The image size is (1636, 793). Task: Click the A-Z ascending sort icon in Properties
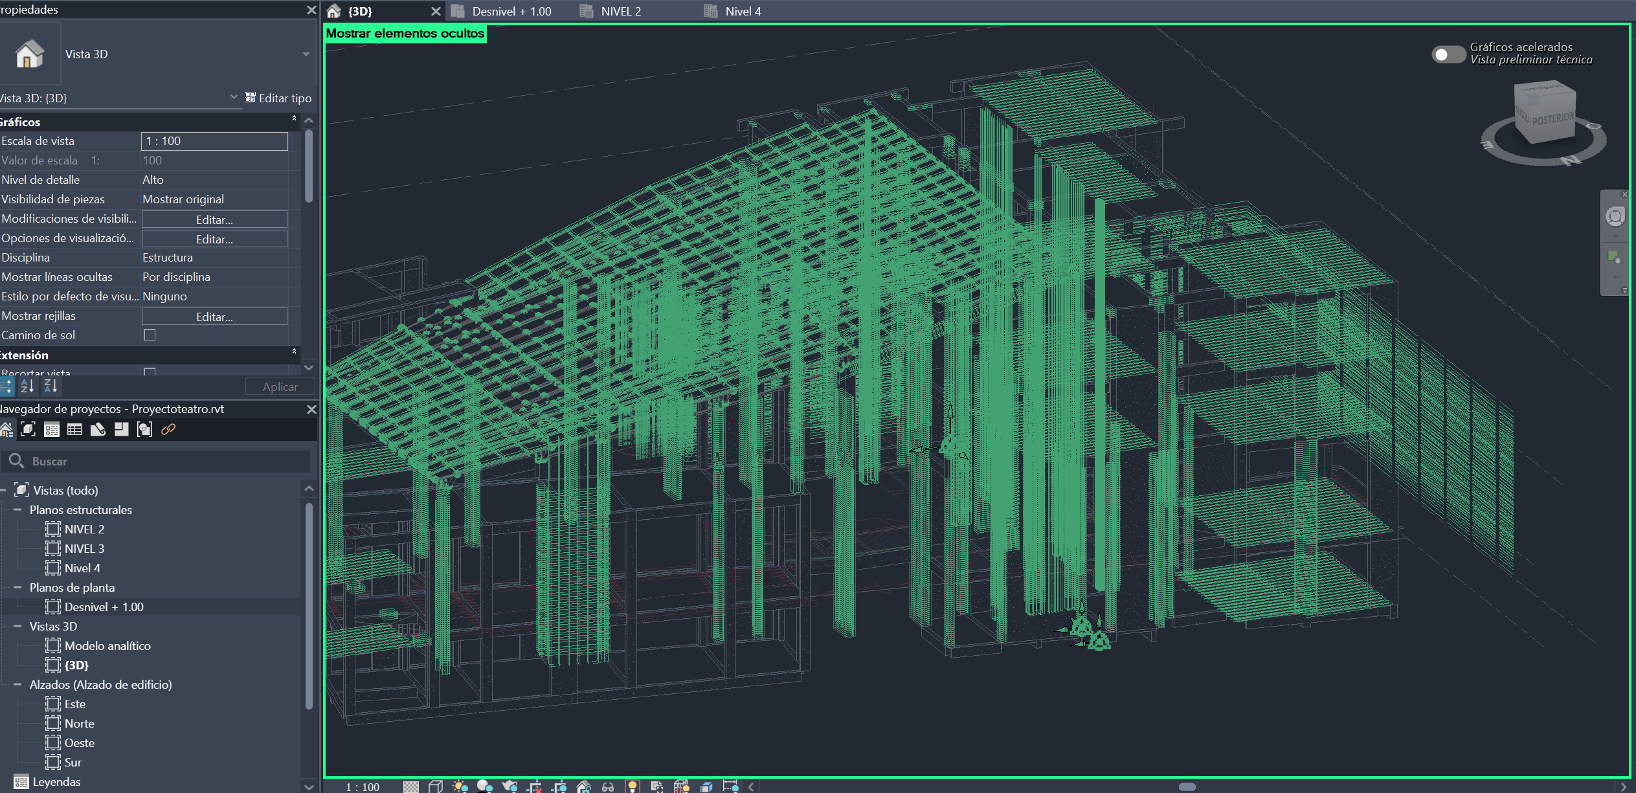point(27,386)
